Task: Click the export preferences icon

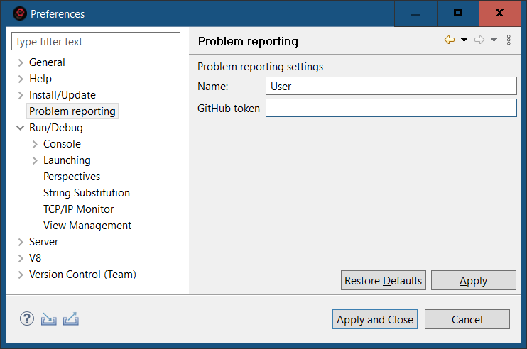Action: click(70, 319)
